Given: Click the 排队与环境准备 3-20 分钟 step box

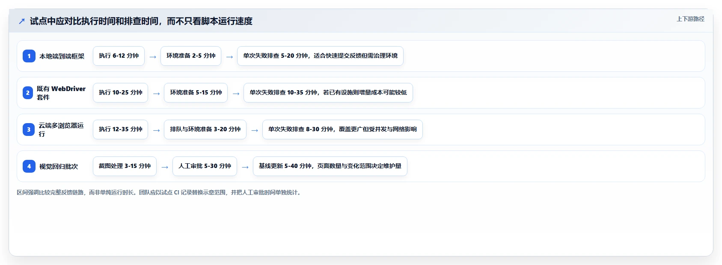Looking at the screenshot, I should pyautogui.click(x=205, y=130).
